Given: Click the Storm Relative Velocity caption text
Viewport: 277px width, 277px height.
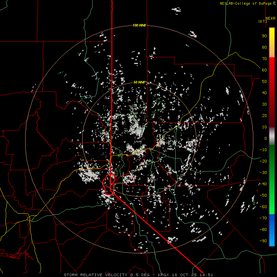Looking at the screenshot, I should (x=138, y=275).
